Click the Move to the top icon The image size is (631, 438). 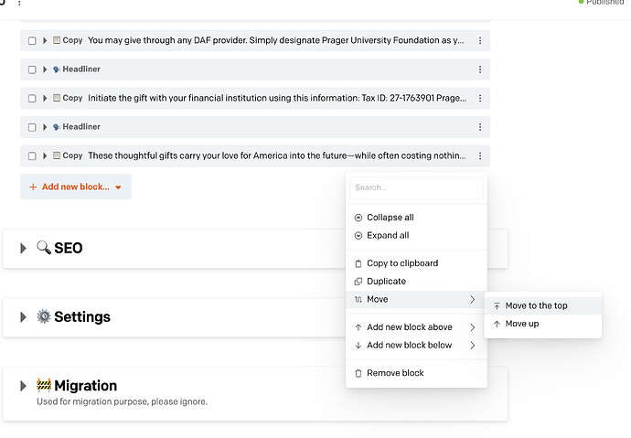click(x=497, y=306)
